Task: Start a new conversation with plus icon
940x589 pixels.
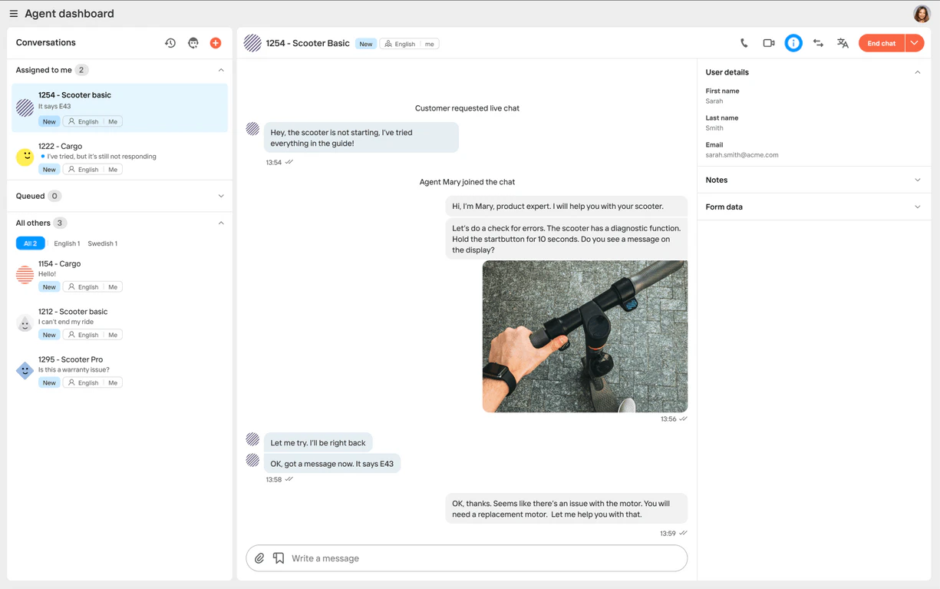Action: pyautogui.click(x=216, y=43)
